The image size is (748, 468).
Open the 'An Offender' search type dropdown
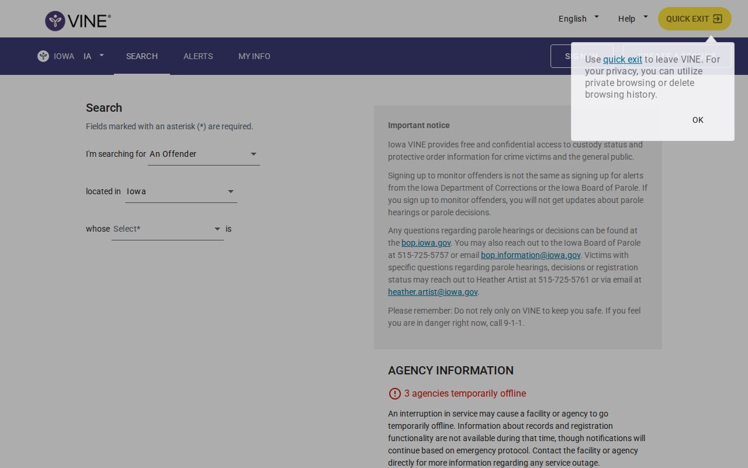tap(204, 154)
